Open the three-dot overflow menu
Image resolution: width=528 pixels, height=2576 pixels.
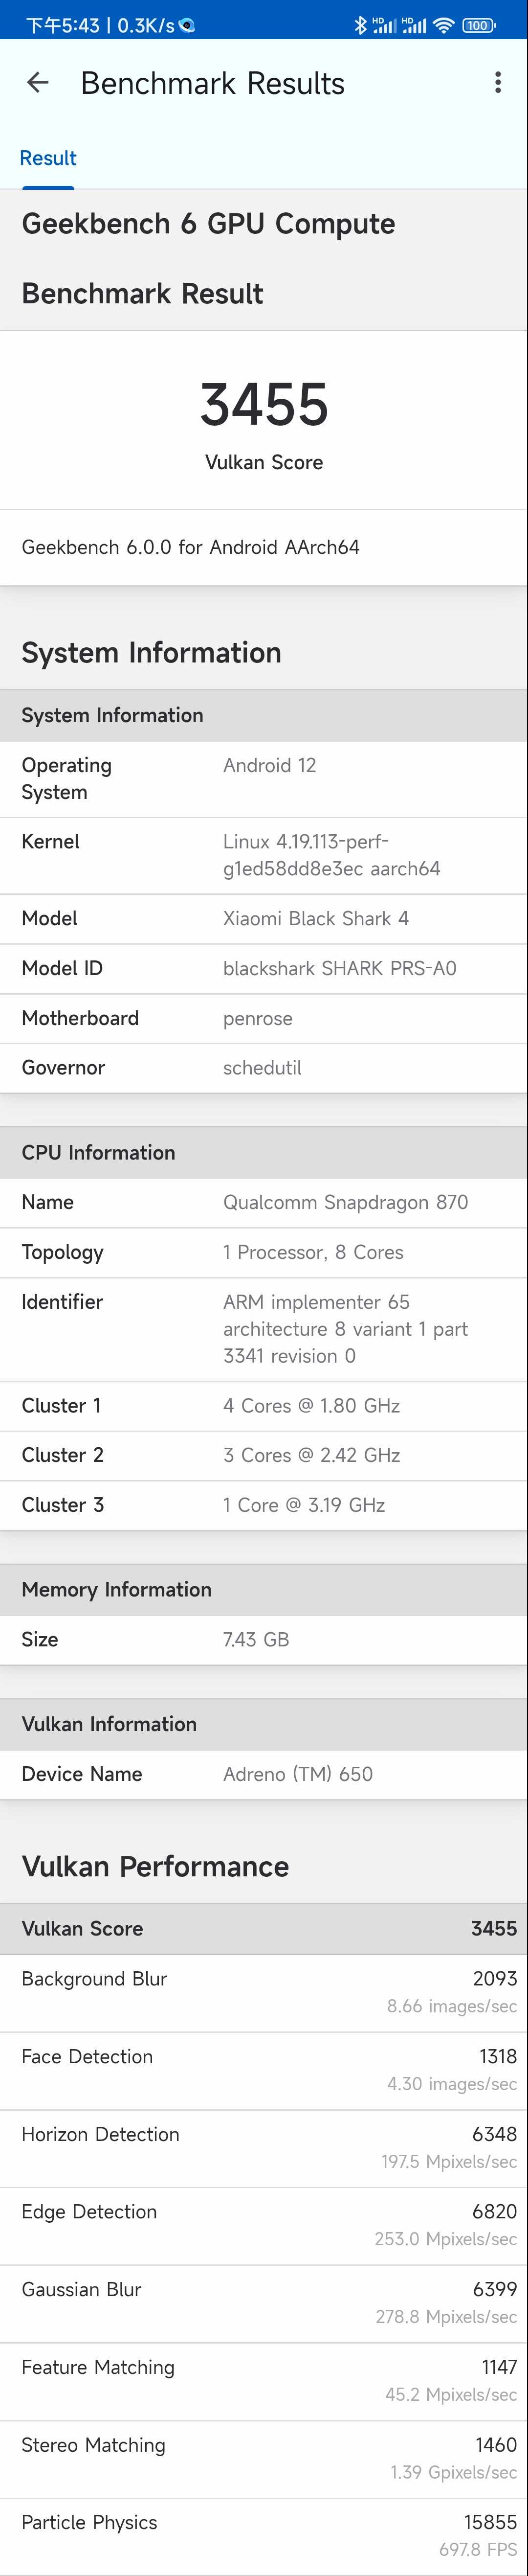coord(498,83)
